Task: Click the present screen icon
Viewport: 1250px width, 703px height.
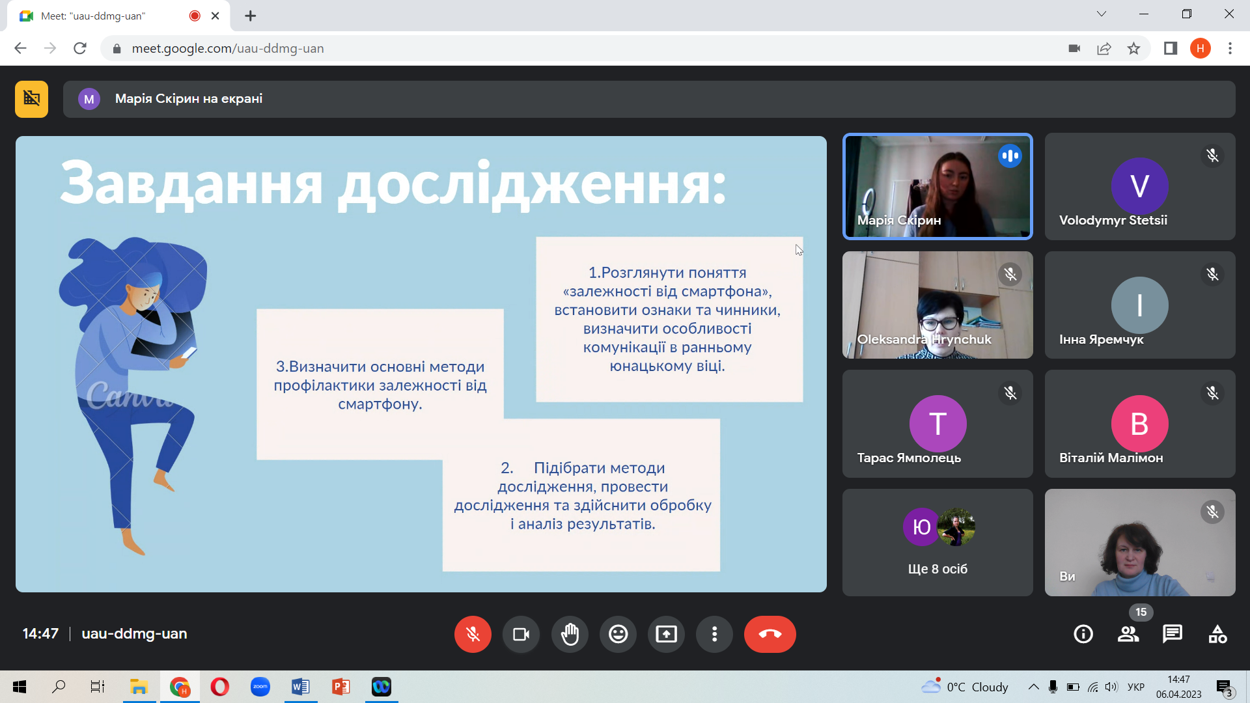Action: click(666, 634)
